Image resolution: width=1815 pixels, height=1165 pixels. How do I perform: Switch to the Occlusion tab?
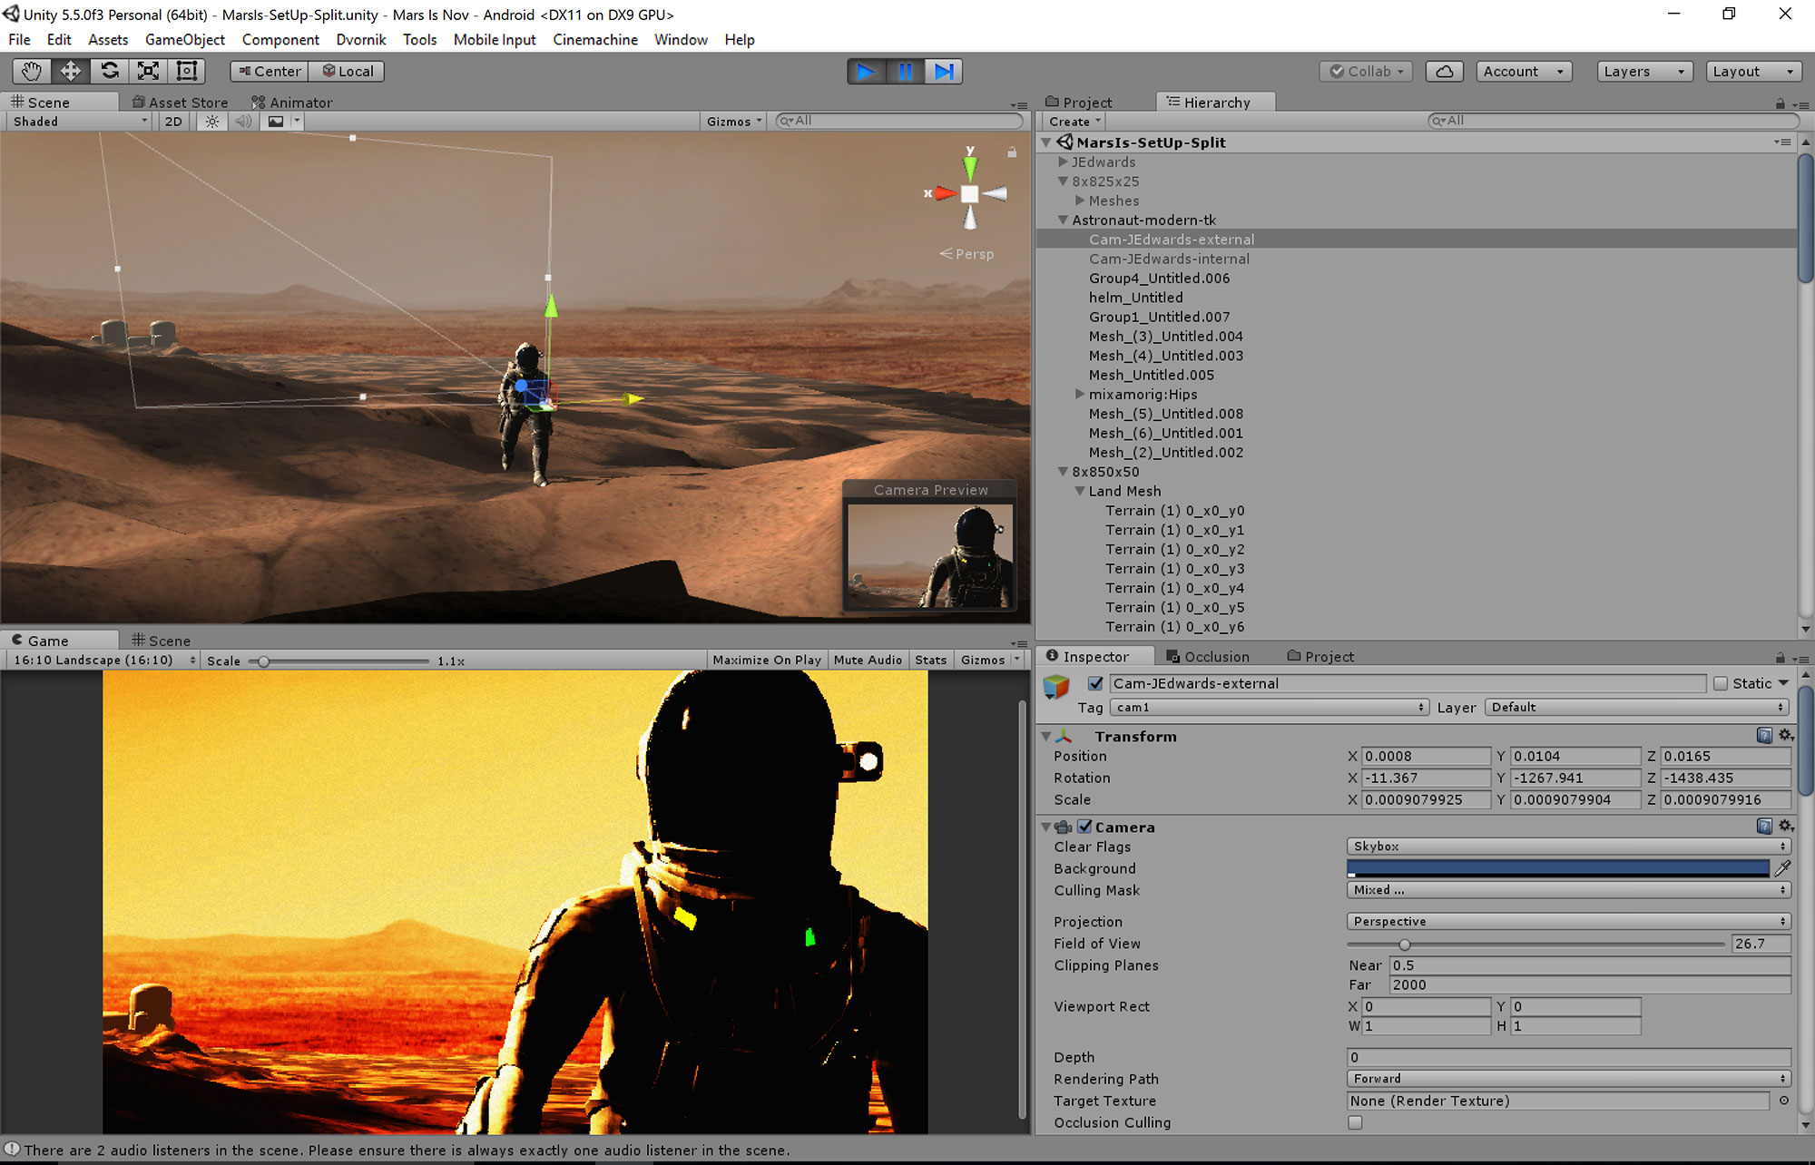coord(1208,656)
